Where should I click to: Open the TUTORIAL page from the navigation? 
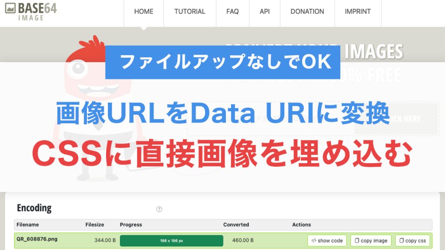click(x=190, y=12)
